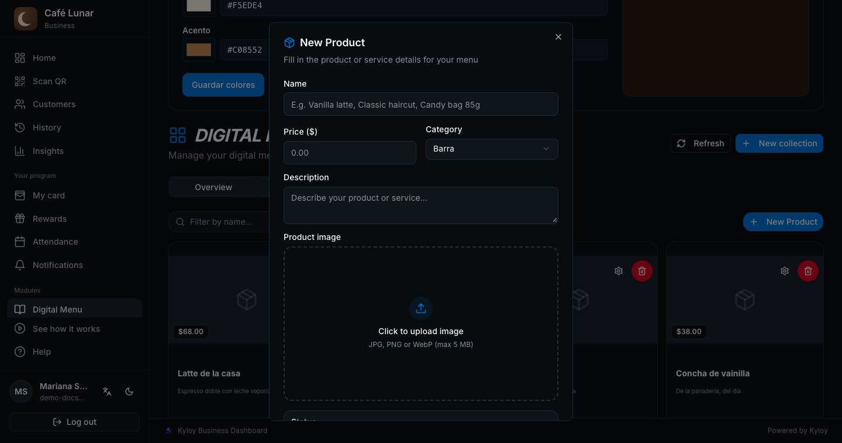Click the MS user avatar
Viewport: 842px width, 443px height.
21,392
